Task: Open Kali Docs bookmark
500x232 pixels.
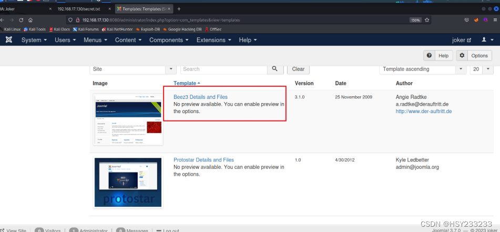Action: 59,29
